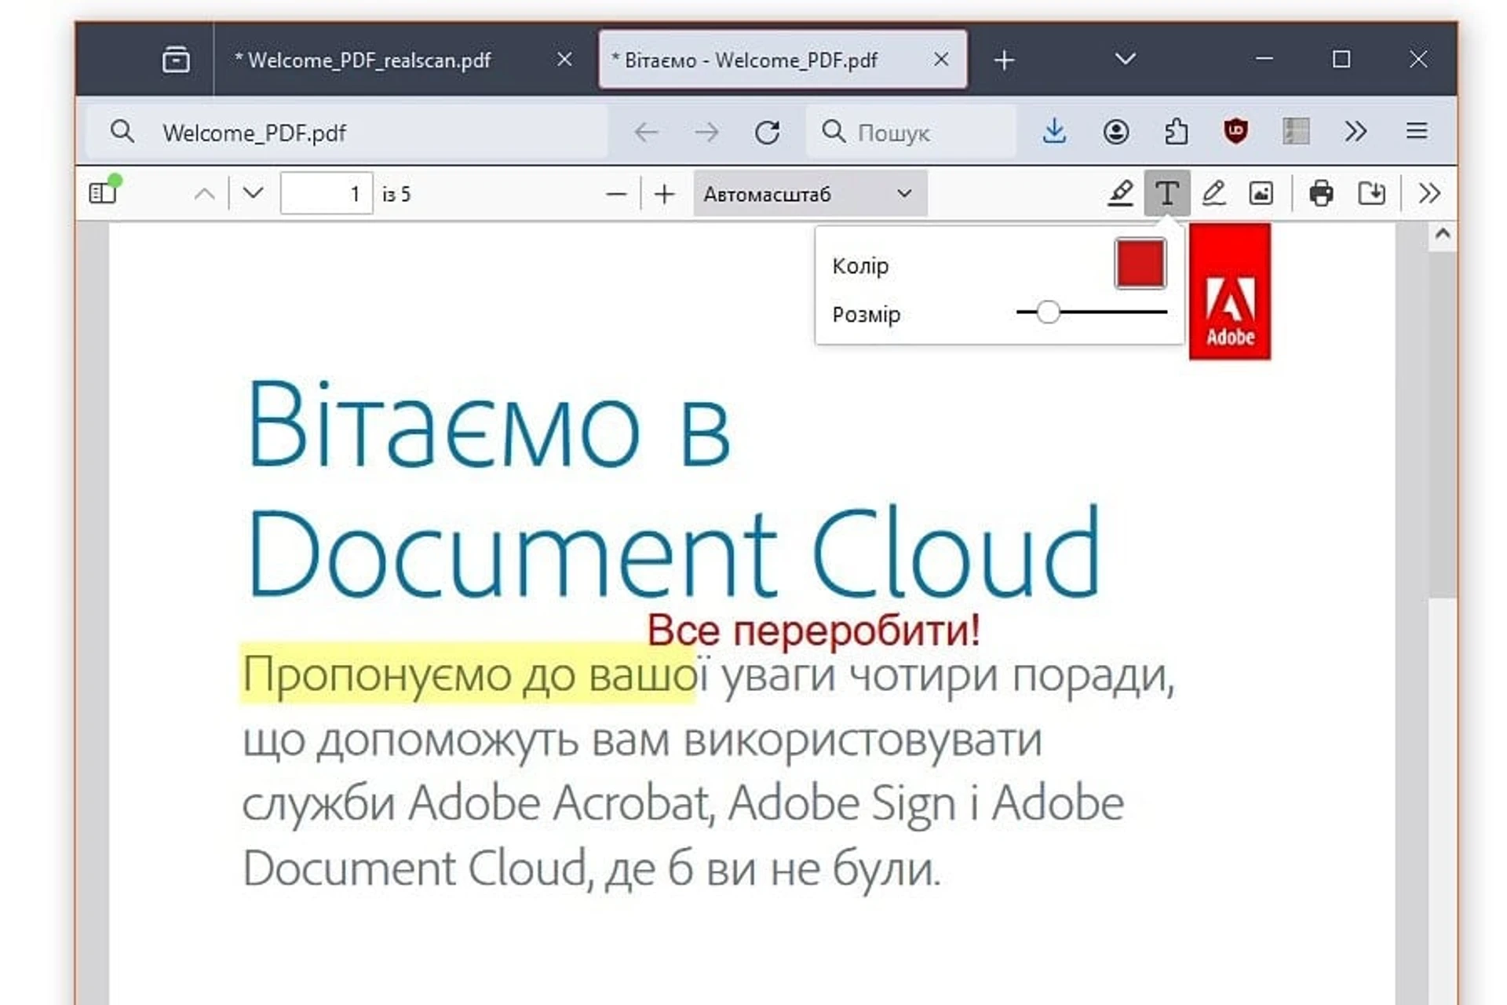This screenshot has height=1005, width=1507.
Task: Open the Автомасштаб zoom dropdown
Action: pyautogui.click(x=810, y=194)
